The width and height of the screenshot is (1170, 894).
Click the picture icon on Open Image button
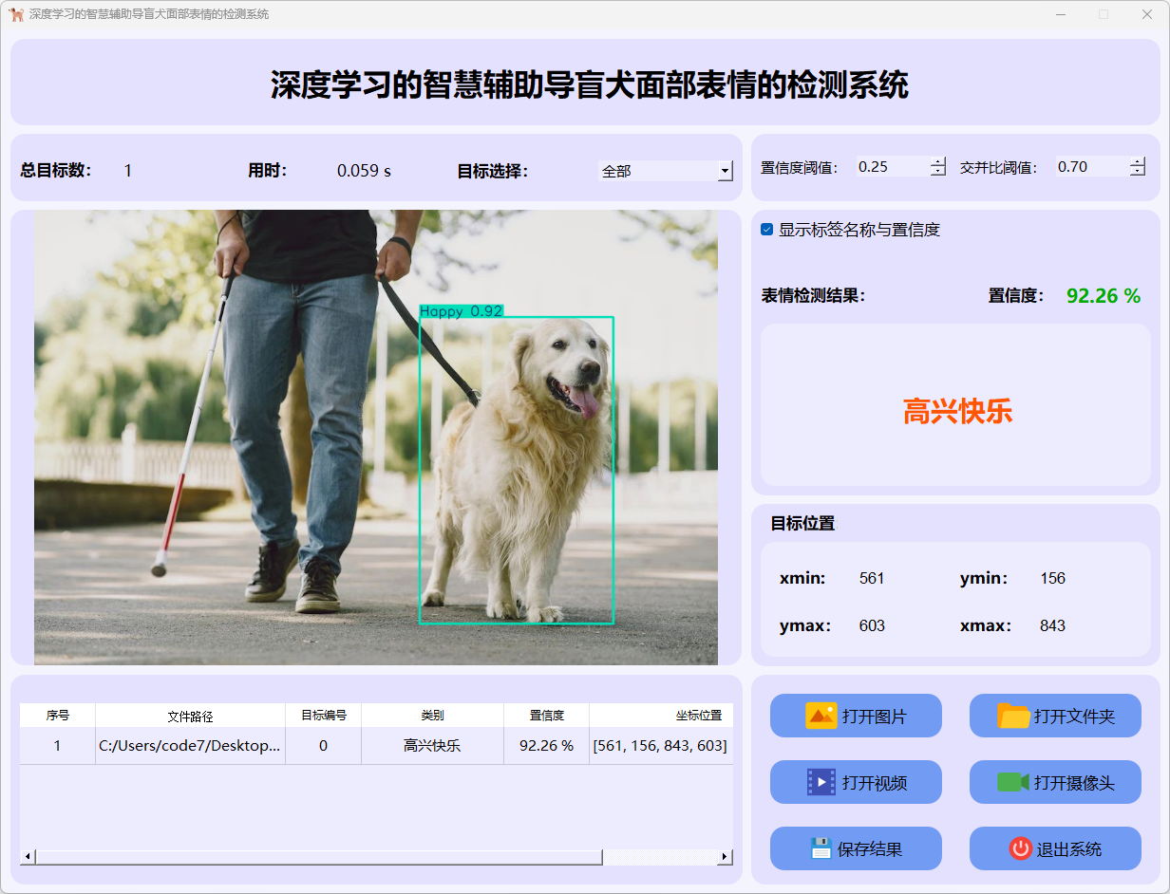click(x=821, y=716)
